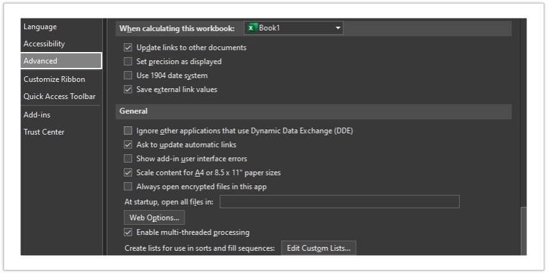Switch to the Language category
Viewport: 548px width, 273px height.
click(40, 27)
